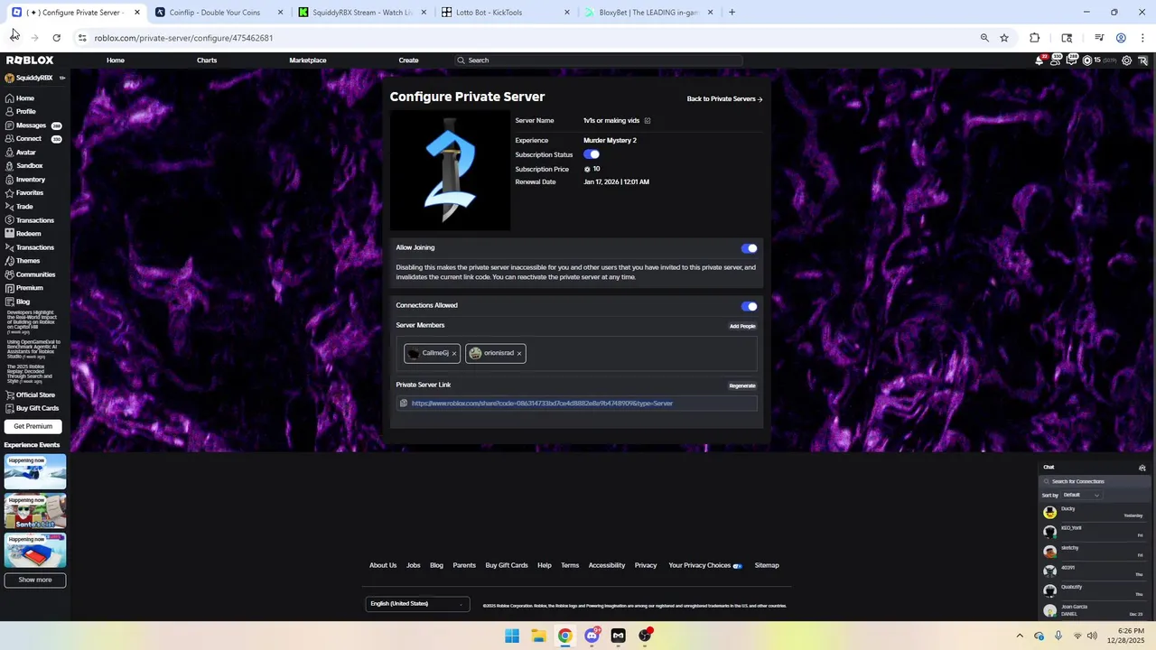Image resolution: width=1156 pixels, height=650 pixels.
Task: Click the friend requests icon in header
Action: pyautogui.click(x=1055, y=61)
